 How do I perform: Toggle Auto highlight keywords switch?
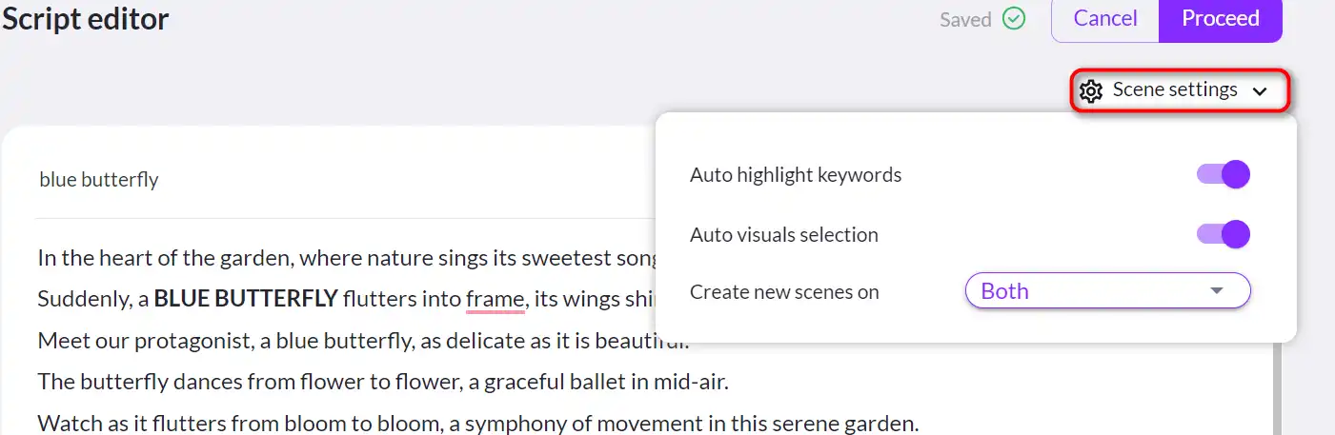tap(1224, 175)
